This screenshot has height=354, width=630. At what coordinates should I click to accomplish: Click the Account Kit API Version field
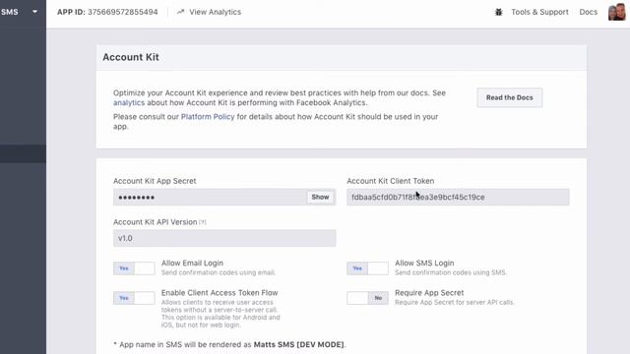(224, 238)
